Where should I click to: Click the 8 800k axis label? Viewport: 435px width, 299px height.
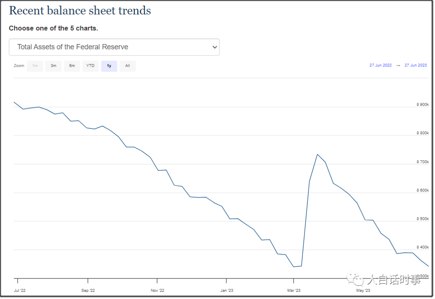[423, 133]
